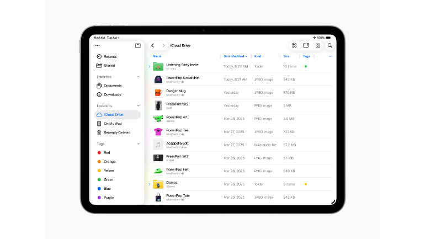Viewport: 425px width, 239px height.
Task: Collapse the Favorites section
Action: pyautogui.click(x=138, y=77)
